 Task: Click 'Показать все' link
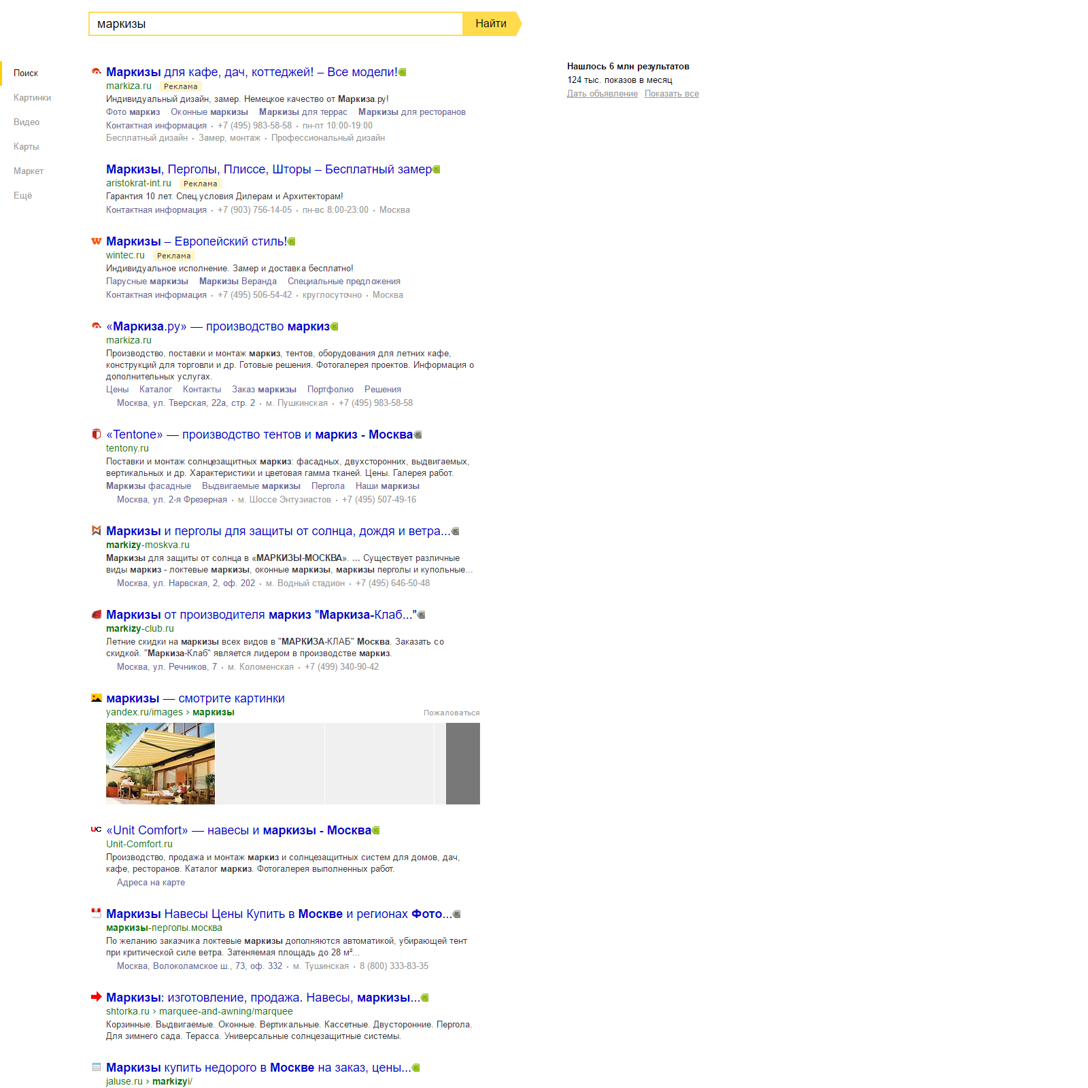(672, 94)
